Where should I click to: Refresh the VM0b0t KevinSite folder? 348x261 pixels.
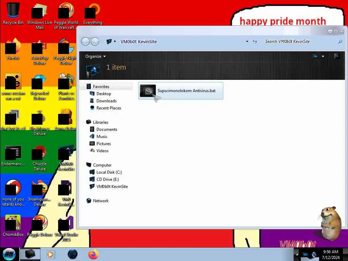255,41
